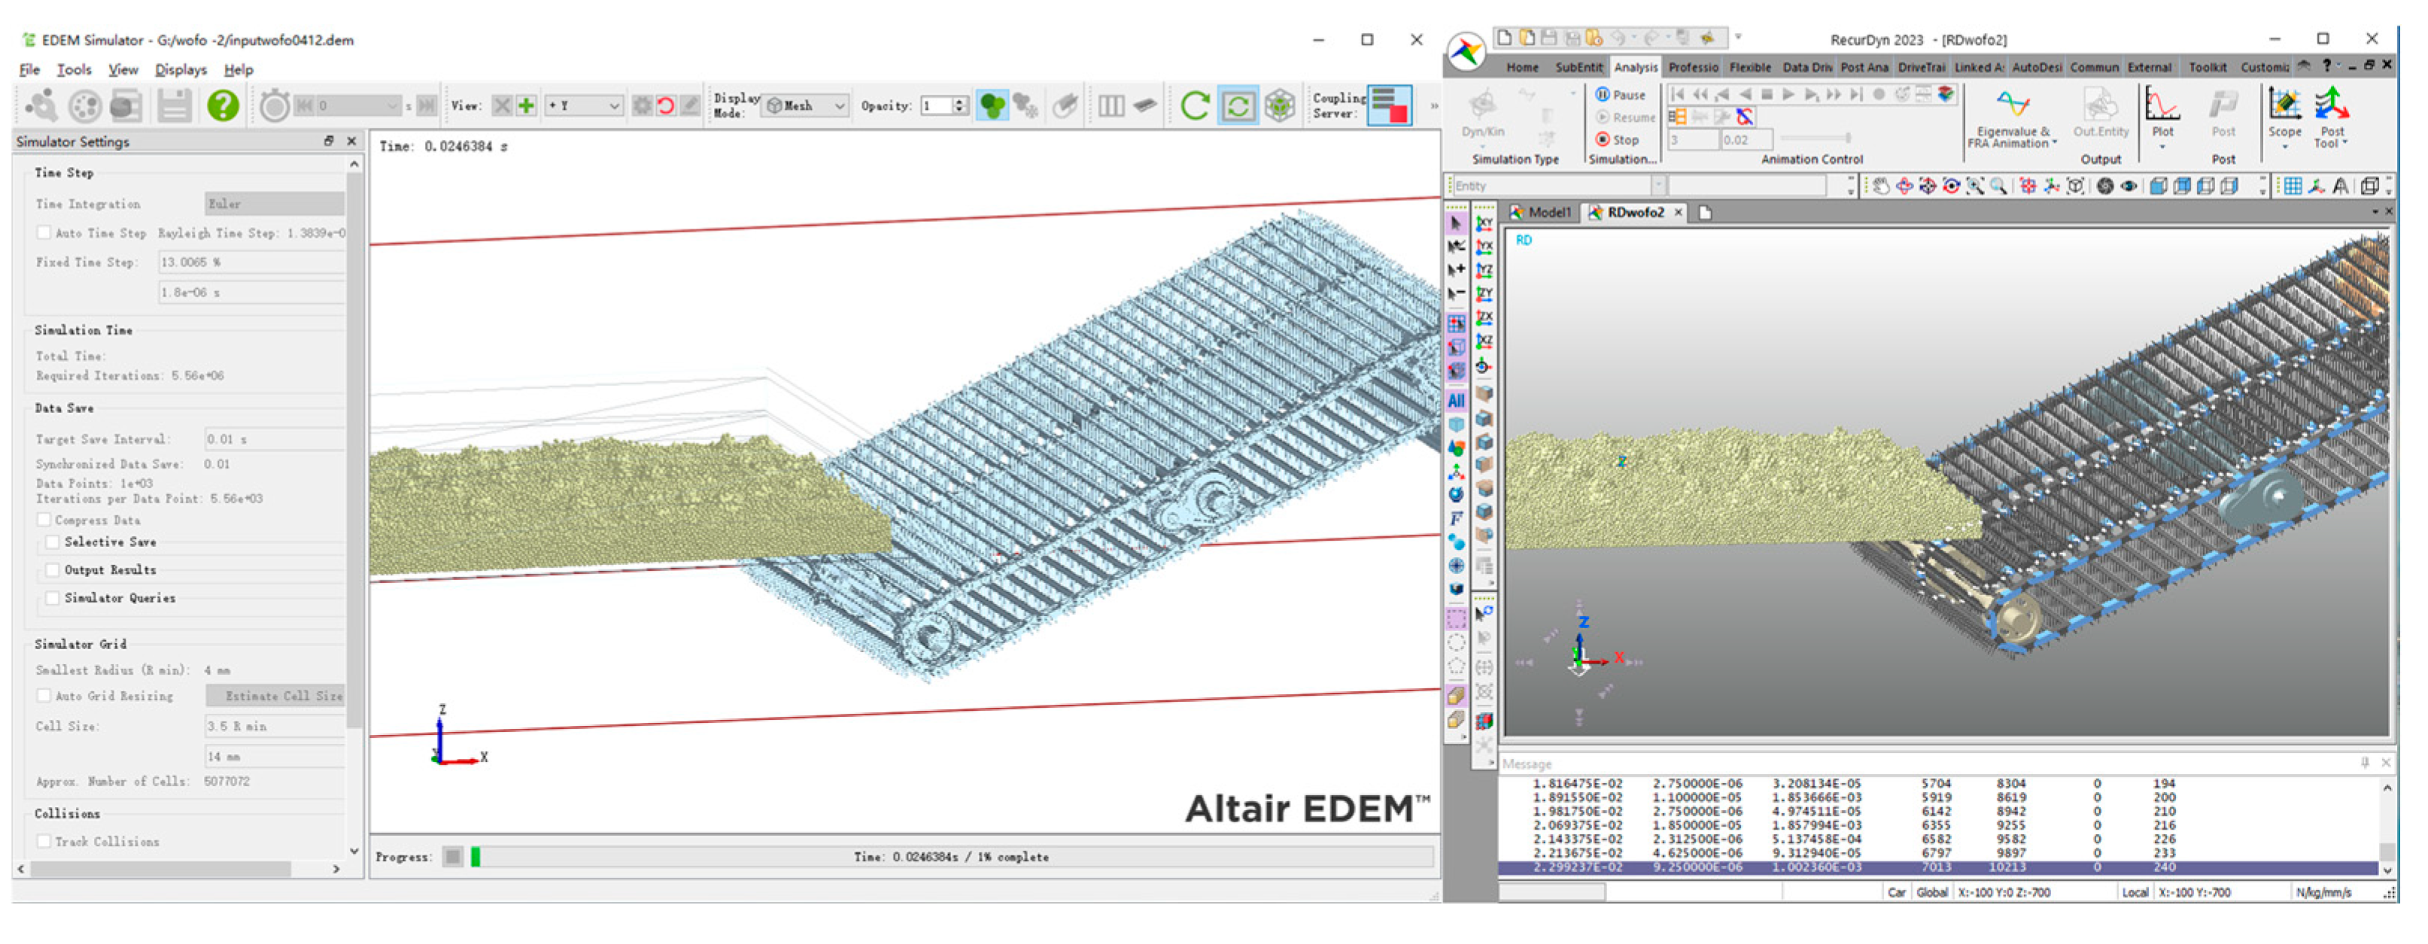The image size is (2428, 944).
Task: Open the Display Mode Mesh dropdown
Action: 807,105
